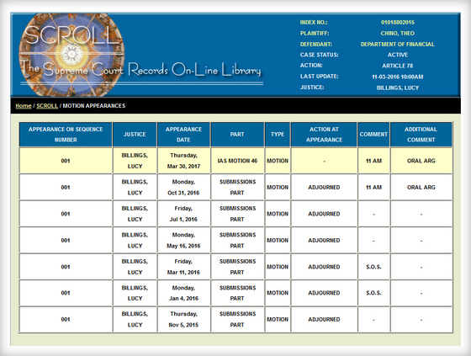
Task: Select the Thursday, Mar 30, 2017 date cell
Action: (183, 161)
